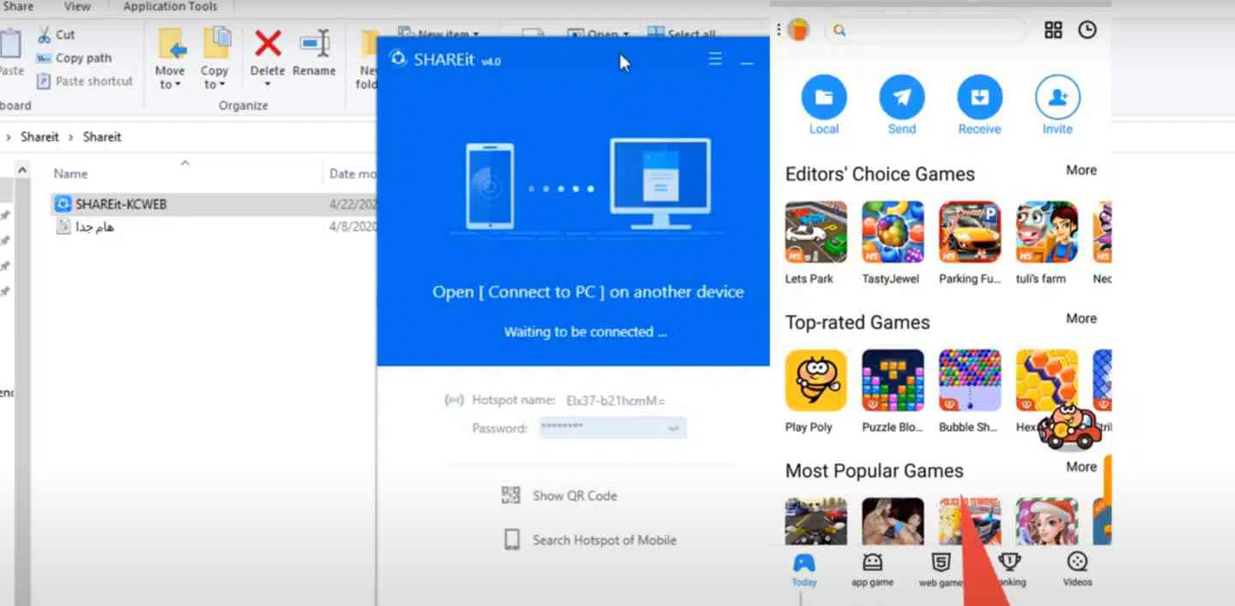Image resolution: width=1235 pixels, height=606 pixels.
Task: Sort by the Name column header
Action: [70, 173]
